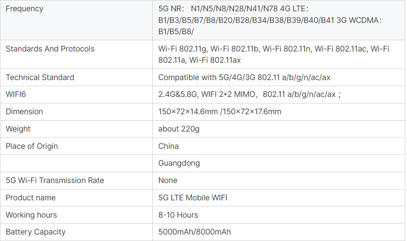Select the Technical Standard label

click(x=40, y=77)
